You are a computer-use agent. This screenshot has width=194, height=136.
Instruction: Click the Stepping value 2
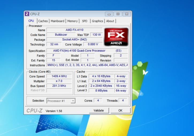121,55
